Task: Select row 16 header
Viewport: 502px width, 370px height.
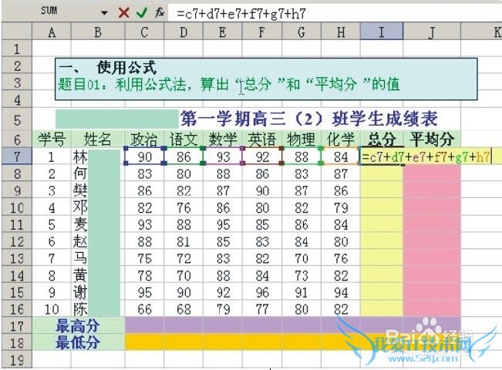Action: (17, 309)
